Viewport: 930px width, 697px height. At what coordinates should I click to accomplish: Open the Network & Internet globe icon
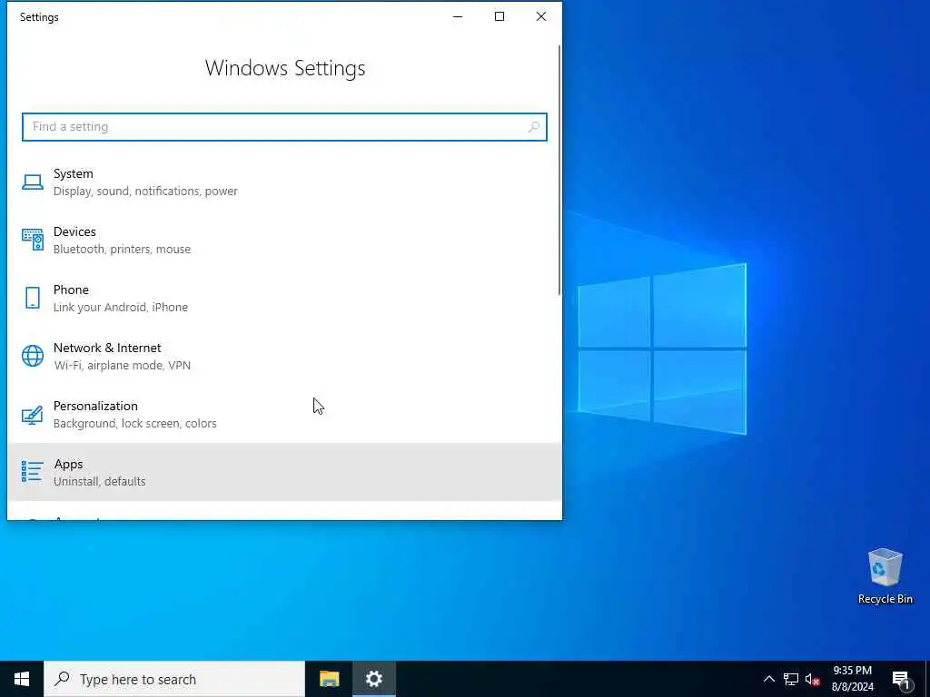click(33, 356)
